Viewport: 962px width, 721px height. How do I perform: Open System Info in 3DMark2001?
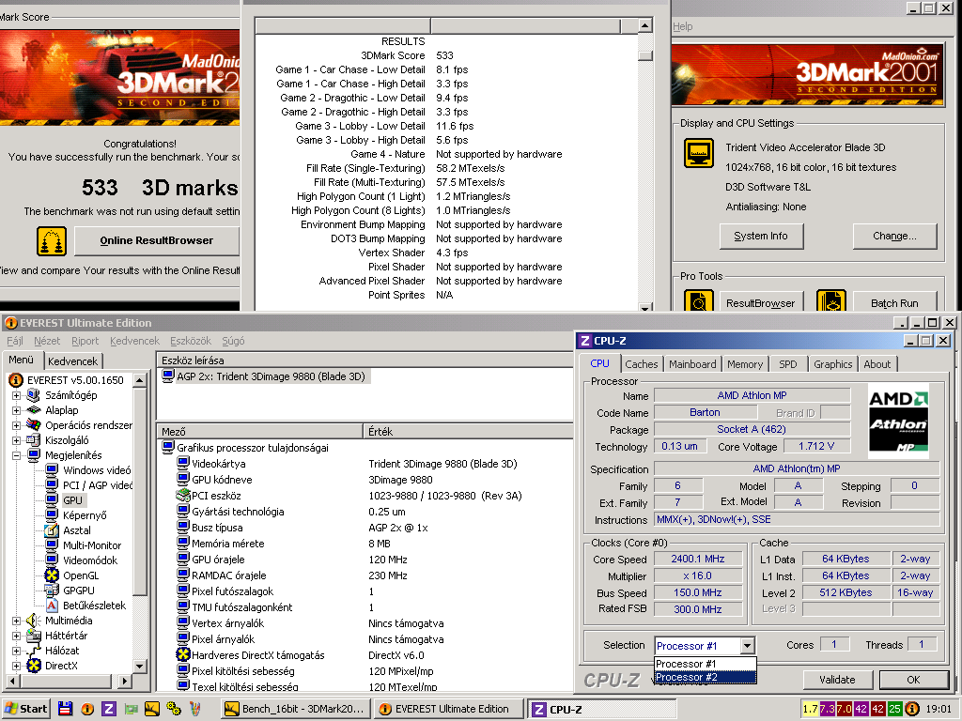click(761, 236)
